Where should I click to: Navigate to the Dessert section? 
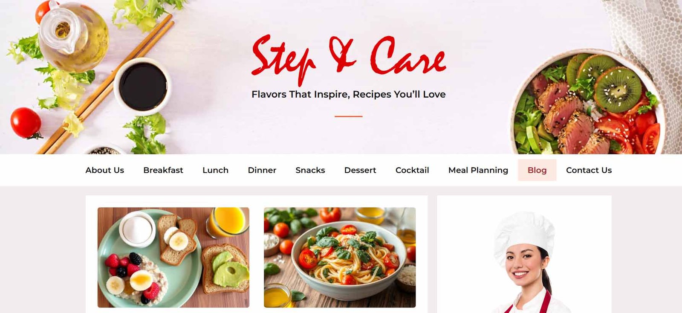click(x=360, y=170)
